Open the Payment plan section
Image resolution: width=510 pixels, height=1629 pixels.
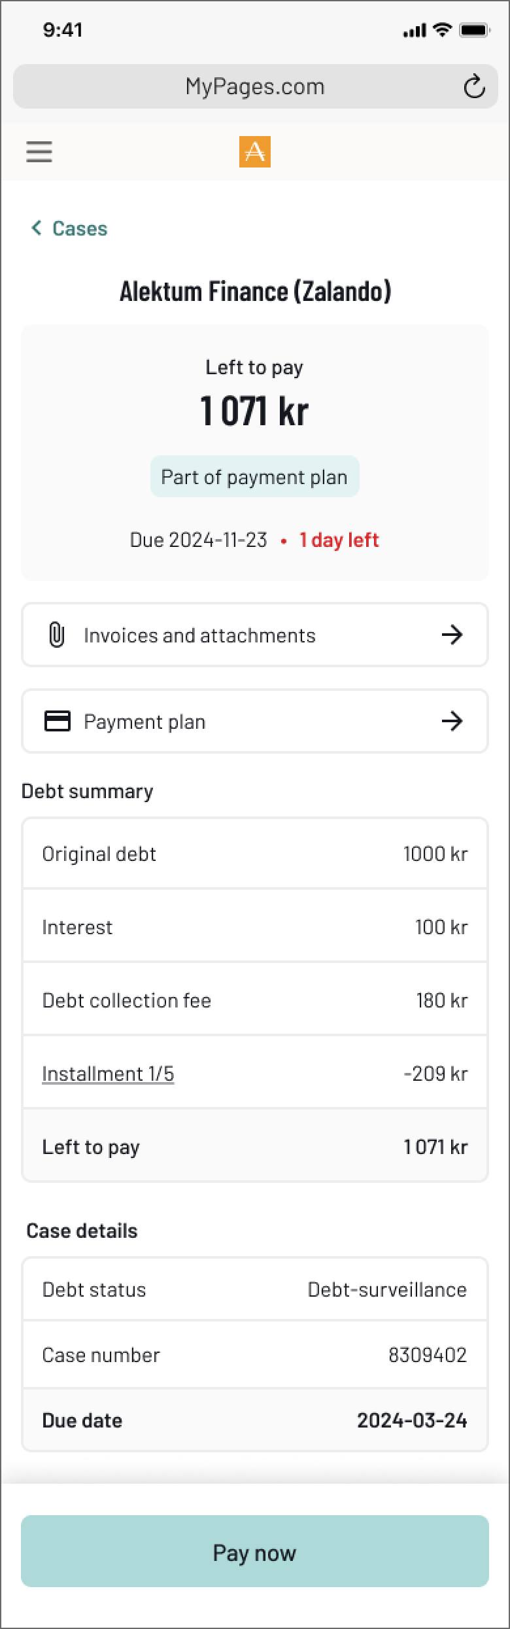click(144, 722)
